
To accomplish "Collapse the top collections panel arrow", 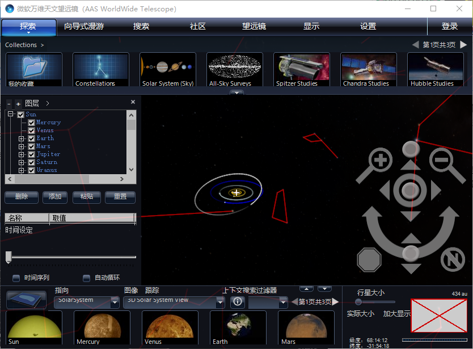I will [237, 93].
